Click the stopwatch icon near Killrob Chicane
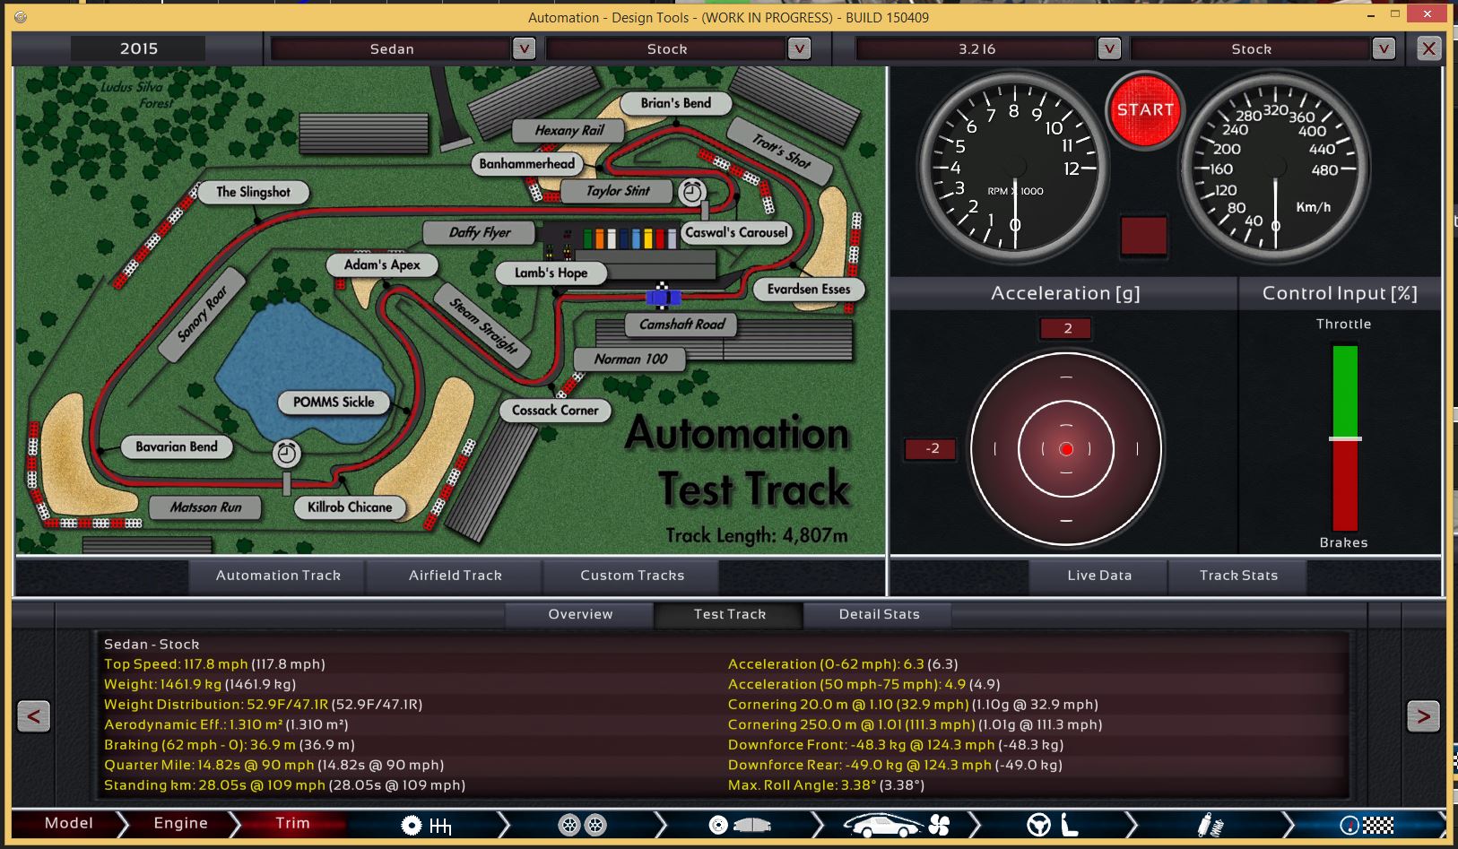 point(286,454)
